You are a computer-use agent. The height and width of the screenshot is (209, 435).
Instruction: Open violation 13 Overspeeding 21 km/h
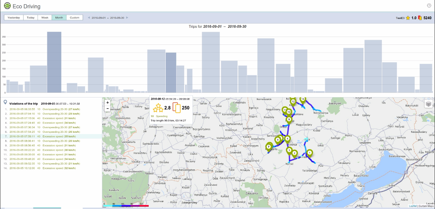[42, 164]
